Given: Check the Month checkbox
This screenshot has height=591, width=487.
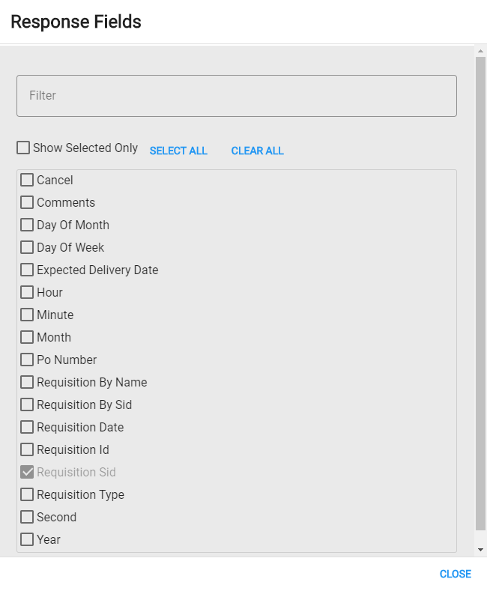Looking at the screenshot, I should (27, 337).
